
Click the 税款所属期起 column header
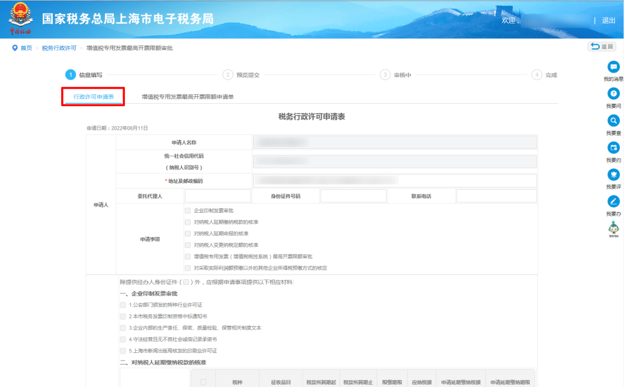321,382
